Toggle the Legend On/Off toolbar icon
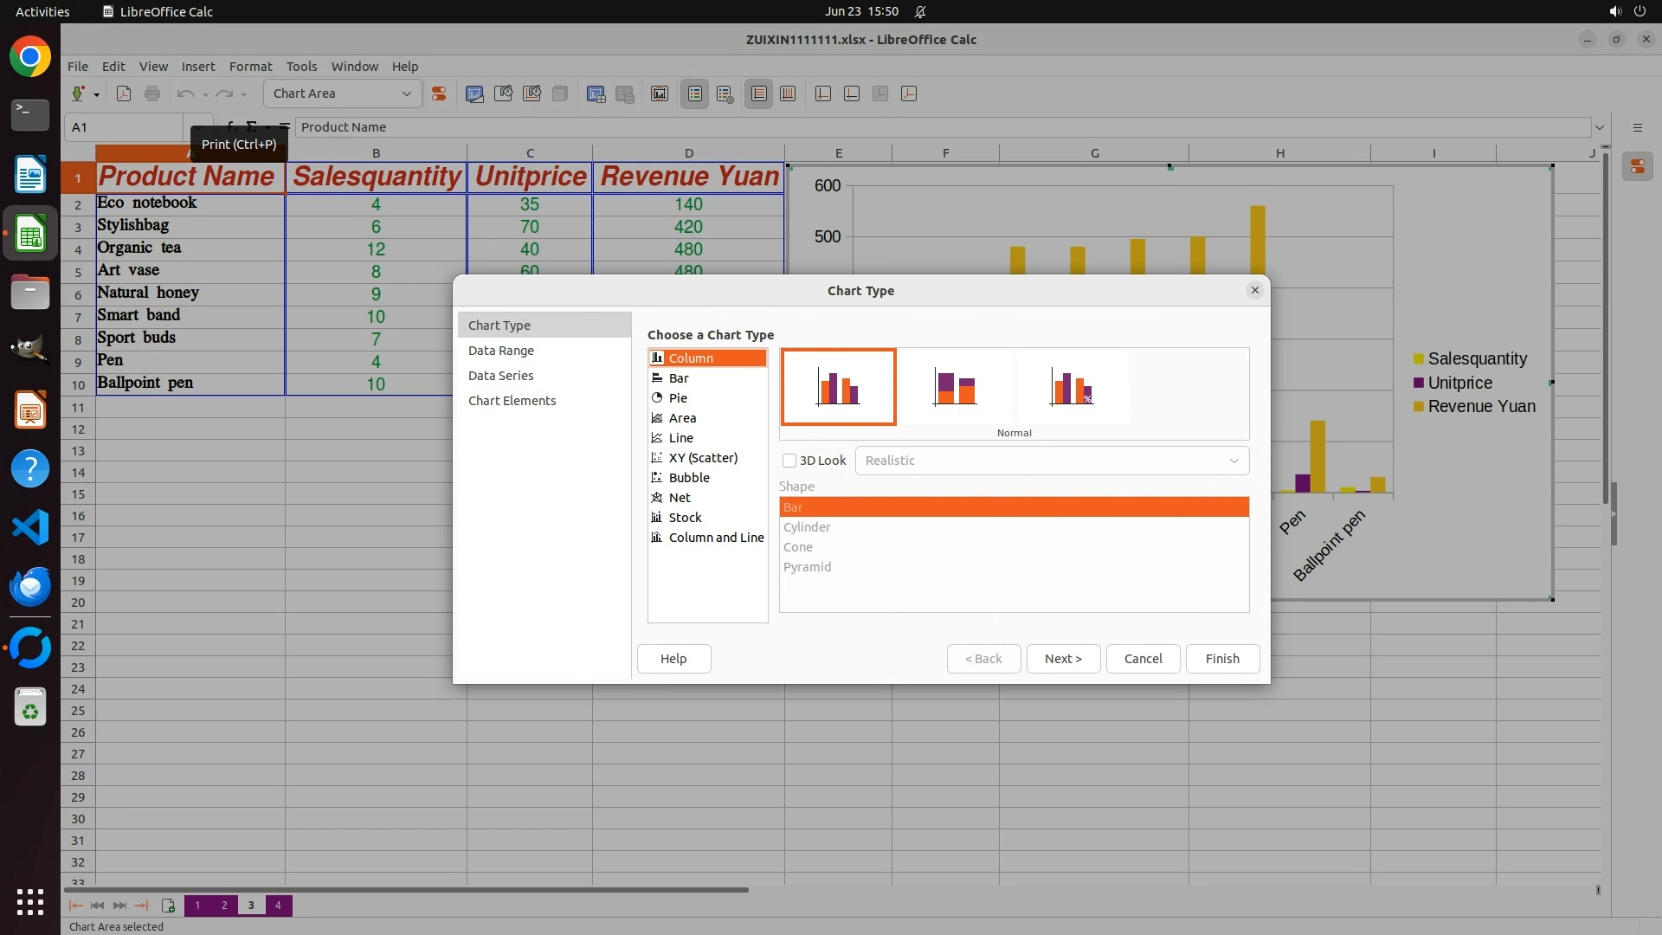Image resolution: width=1662 pixels, height=935 pixels. click(x=695, y=93)
